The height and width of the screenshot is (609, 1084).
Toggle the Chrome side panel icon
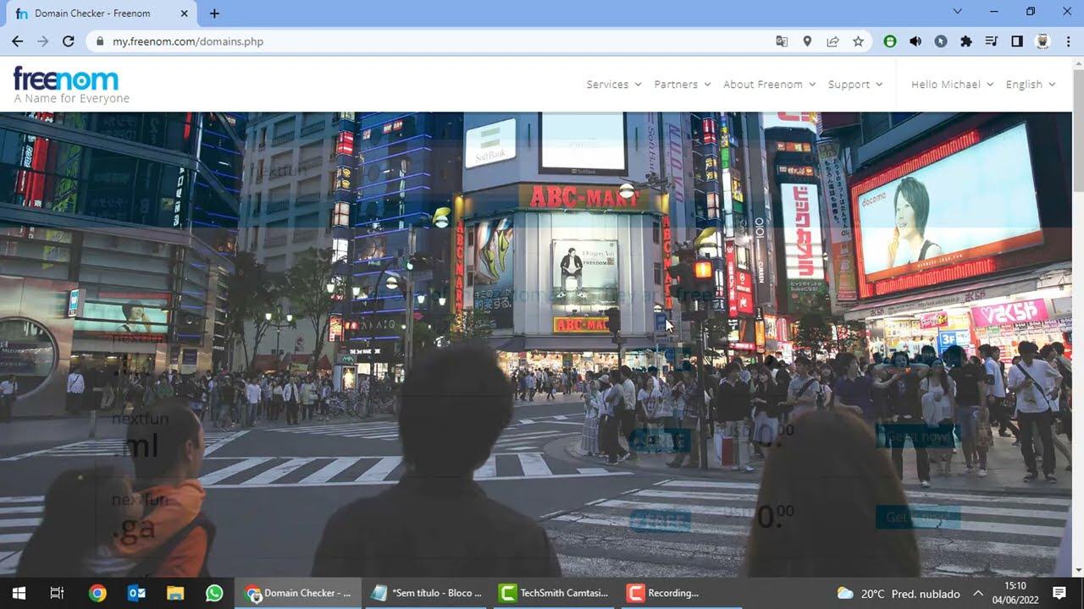pos(1017,41)
